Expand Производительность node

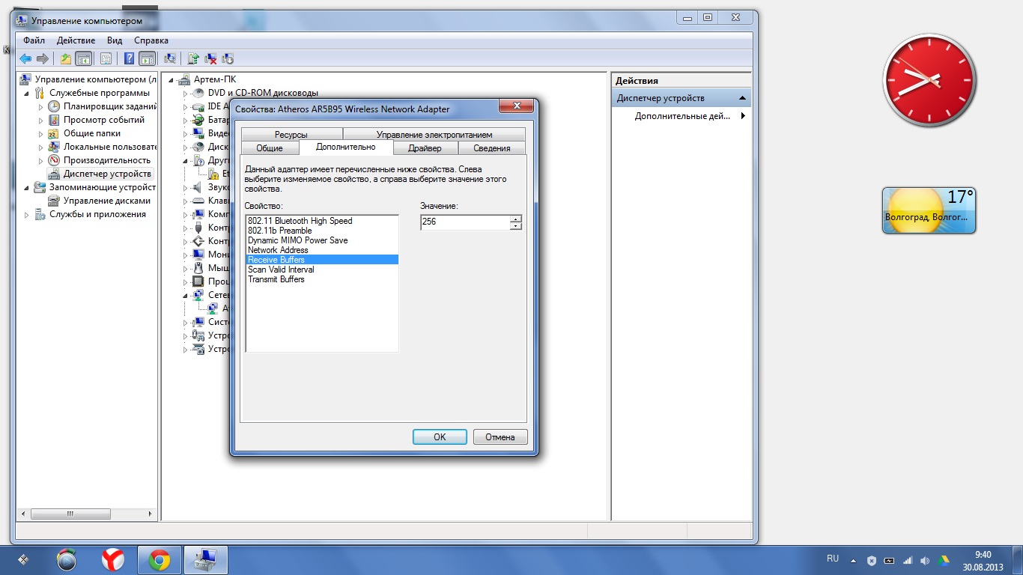tap(41, 160)
